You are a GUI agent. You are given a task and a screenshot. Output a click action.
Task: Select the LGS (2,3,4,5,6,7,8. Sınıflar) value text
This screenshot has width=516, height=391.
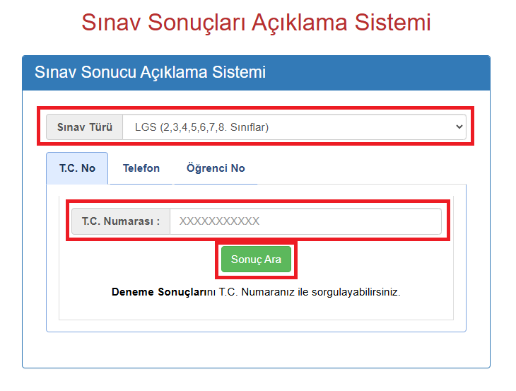(201, 127)
